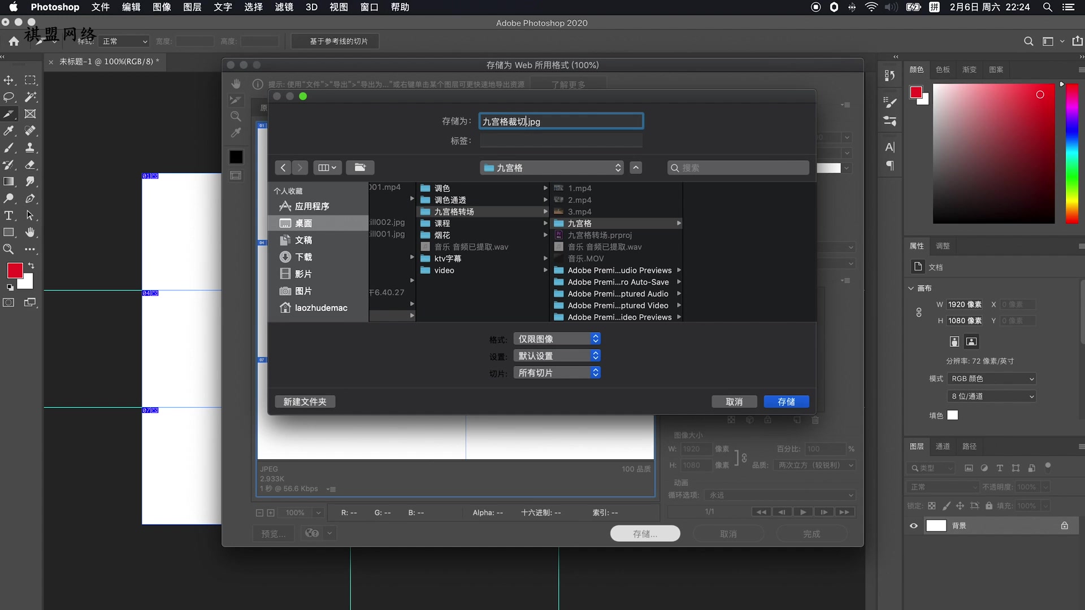Image resolution: width=1085 pixels, height=610 pixels.
Task: Select the Magic Wand tool
Action: point(30,97)
